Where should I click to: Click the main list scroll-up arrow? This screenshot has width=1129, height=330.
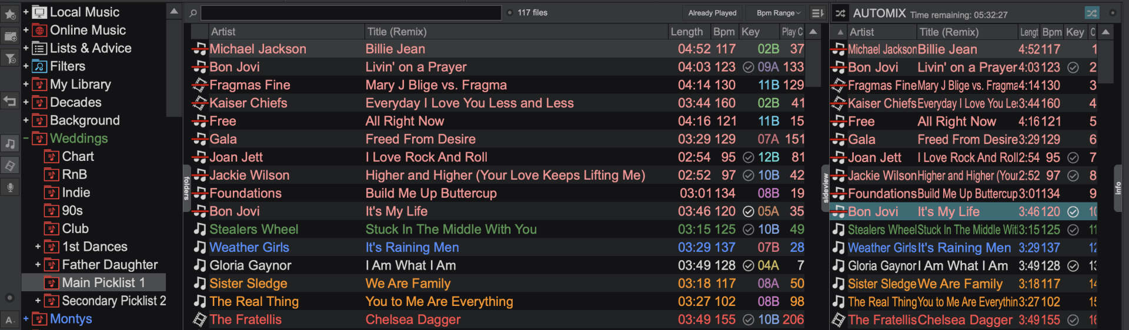point(813,32)
